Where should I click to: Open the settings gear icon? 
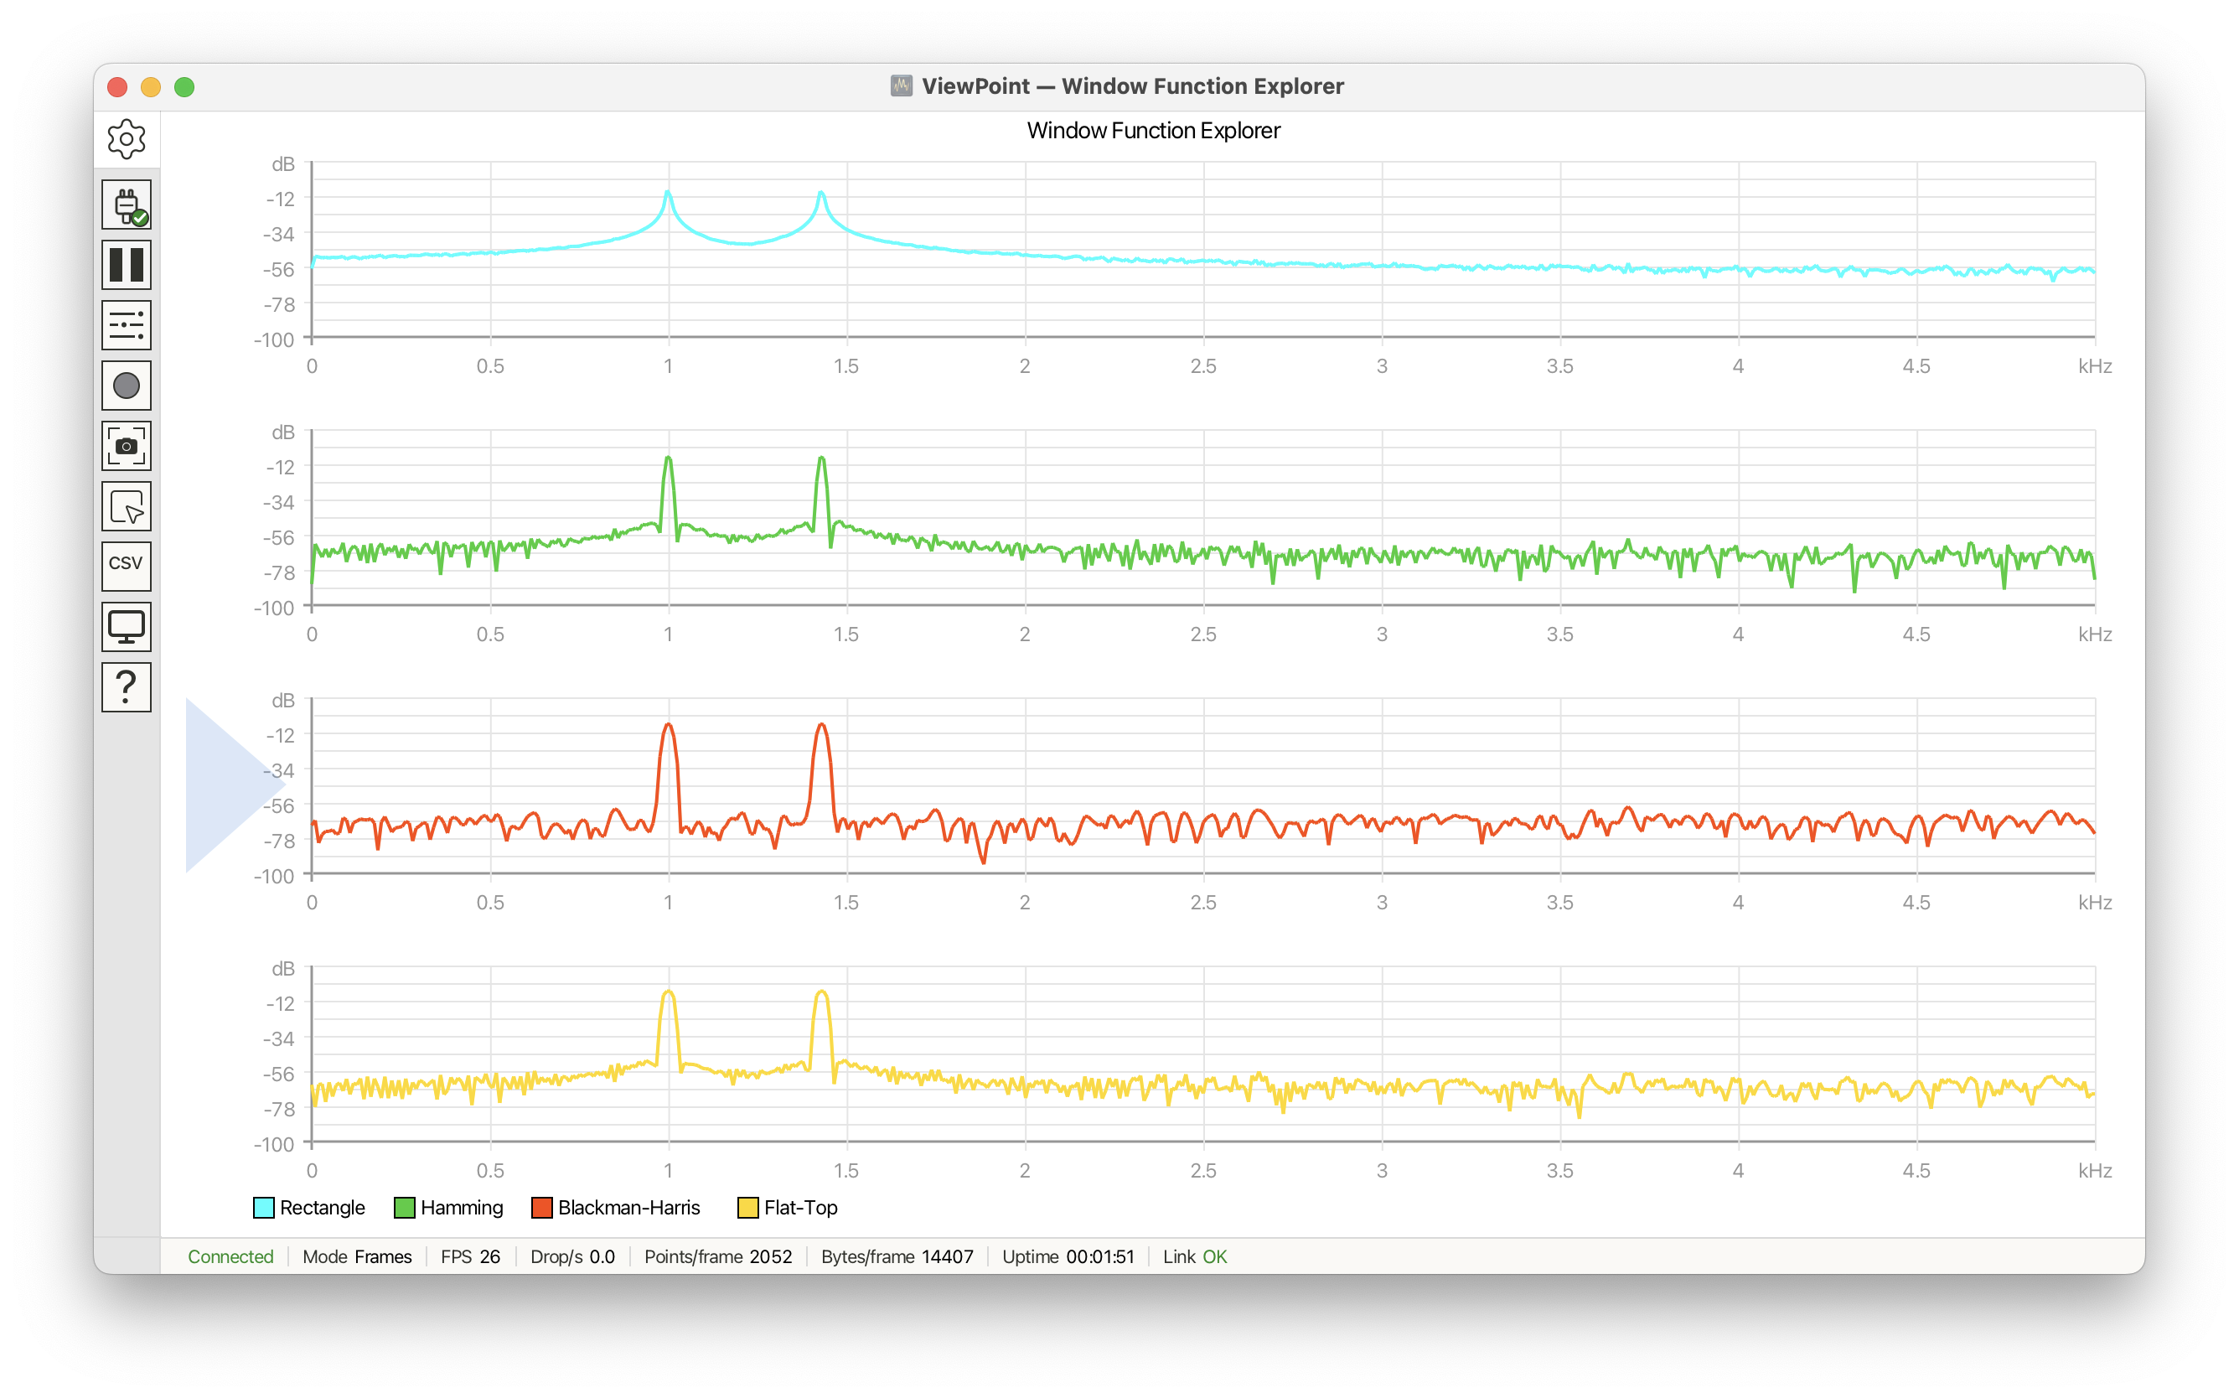point(127,138)
